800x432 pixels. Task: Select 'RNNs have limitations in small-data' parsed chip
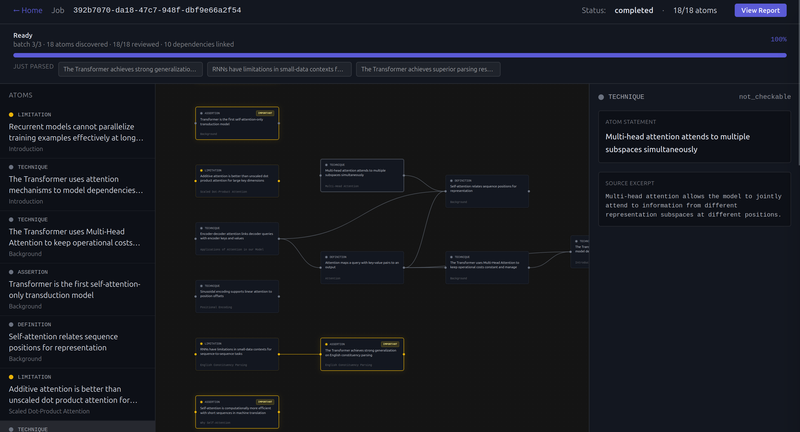[x=279, y=69]
